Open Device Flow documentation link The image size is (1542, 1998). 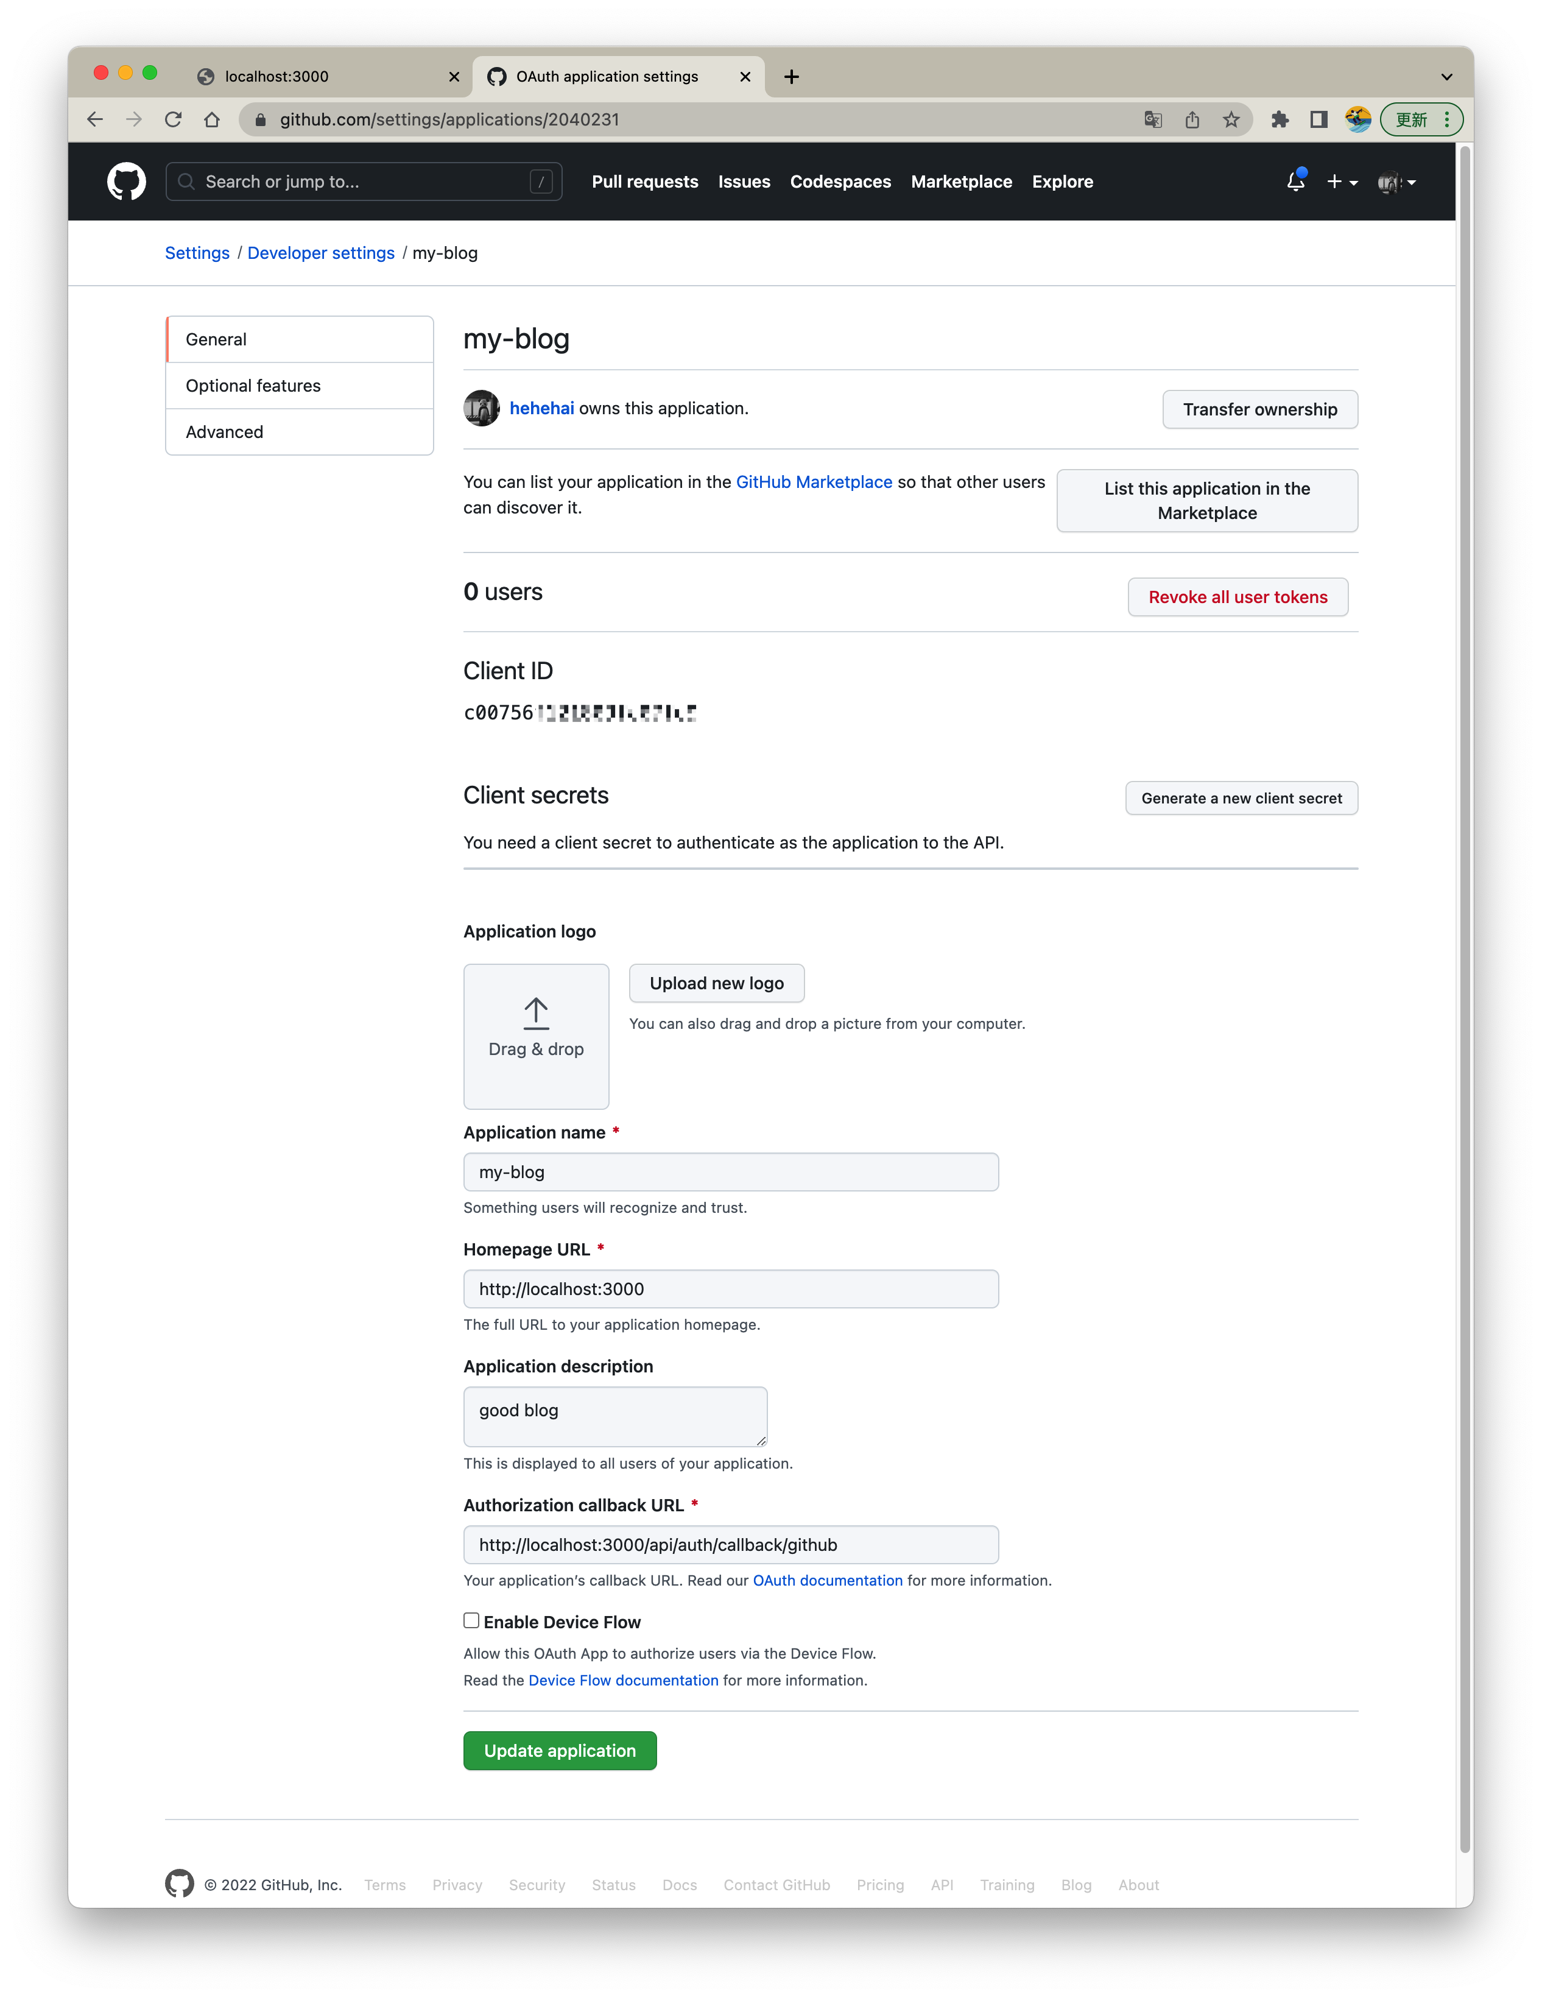point(624,1679)
